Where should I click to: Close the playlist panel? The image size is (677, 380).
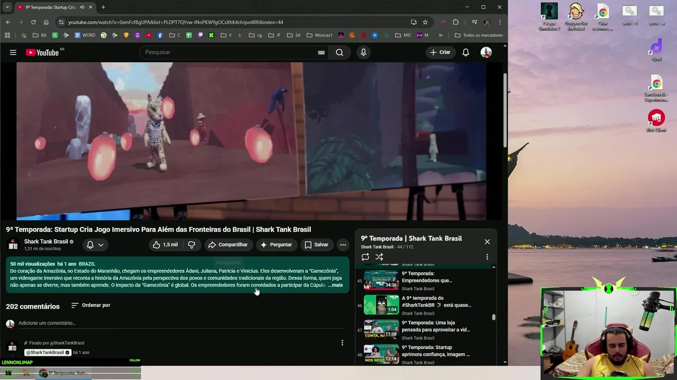pyautogui.click(x=487, y=242)
